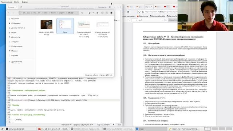233x131 pixels.
Task: Select screenshot file from 2023-04-25 16-17-15
Action: pos(84,24)
